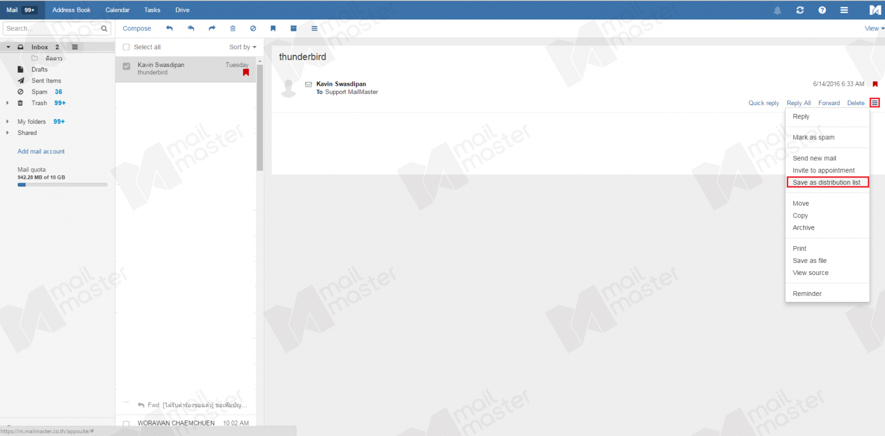
Task: Click the archive toolbar icon
Action: [x=294, y=28]
